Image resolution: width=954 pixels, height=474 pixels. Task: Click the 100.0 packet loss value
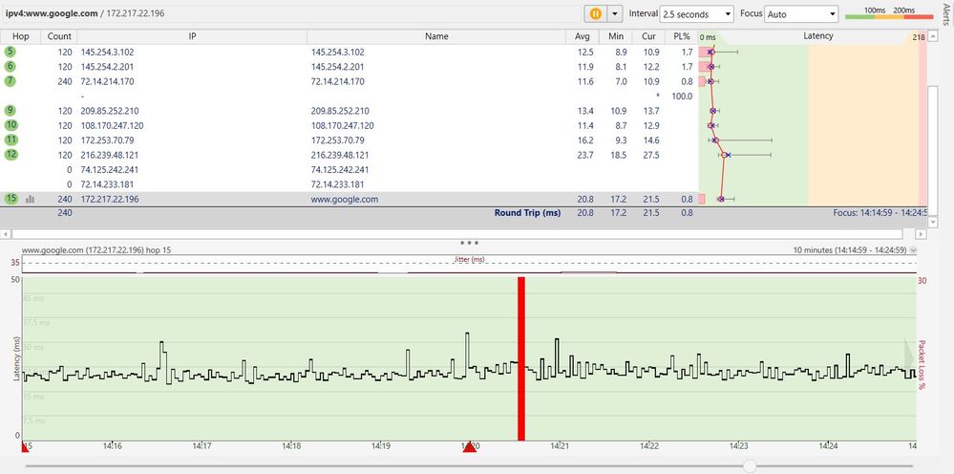682,97
